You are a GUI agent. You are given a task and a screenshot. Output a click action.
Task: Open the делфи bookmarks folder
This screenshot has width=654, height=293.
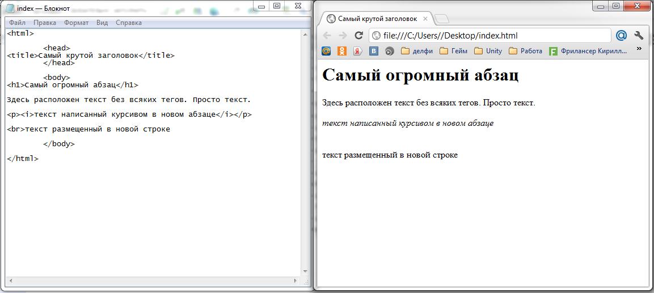(x=417, y=51)
